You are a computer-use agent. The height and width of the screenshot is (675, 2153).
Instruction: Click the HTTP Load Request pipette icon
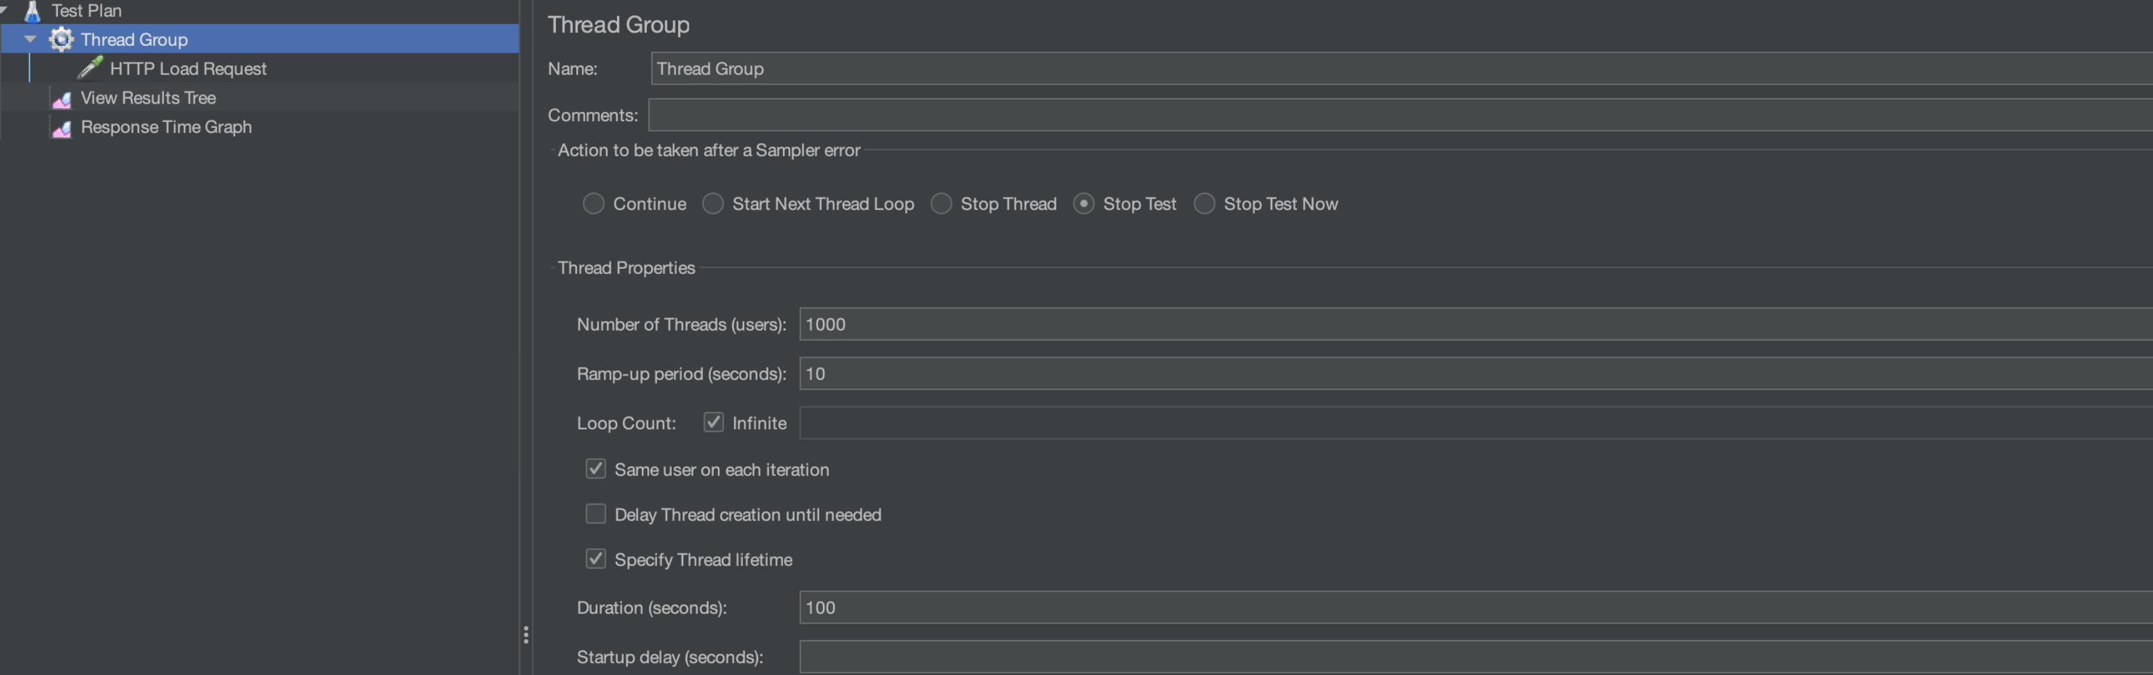(x=90, y=68)
